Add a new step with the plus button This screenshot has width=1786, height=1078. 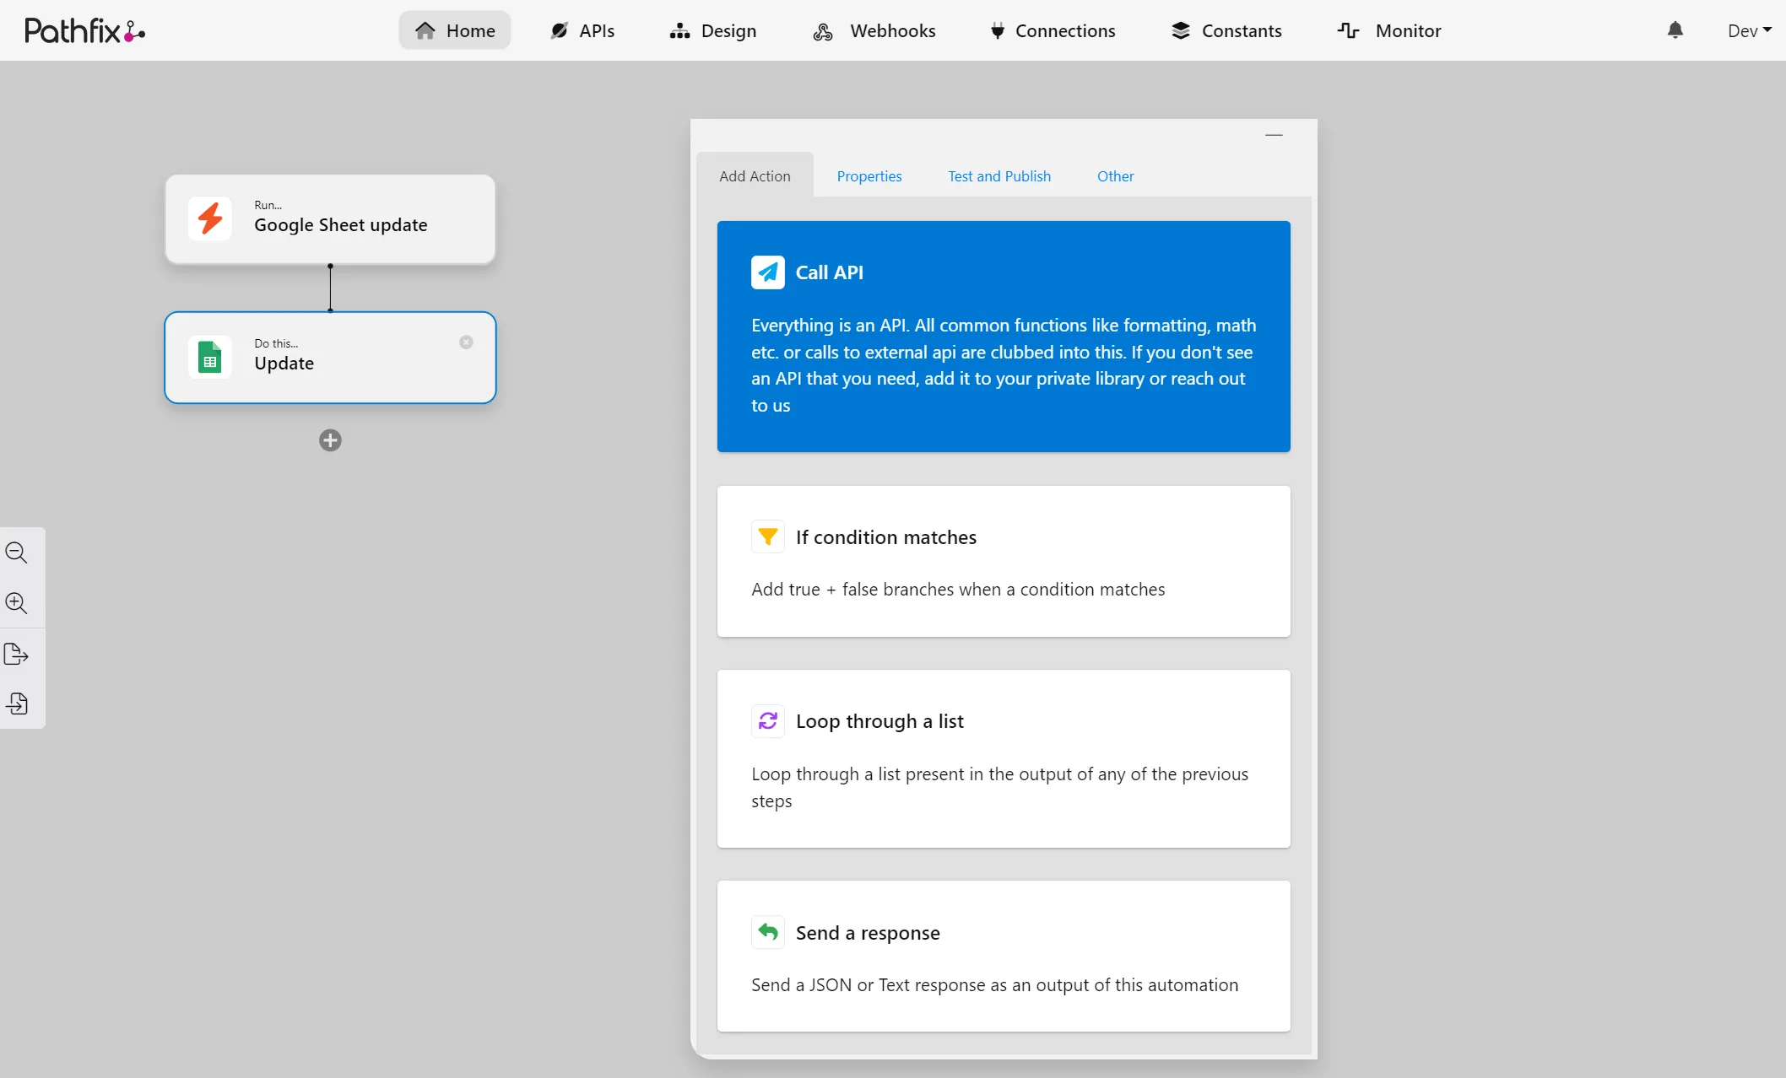click(330, 440)
